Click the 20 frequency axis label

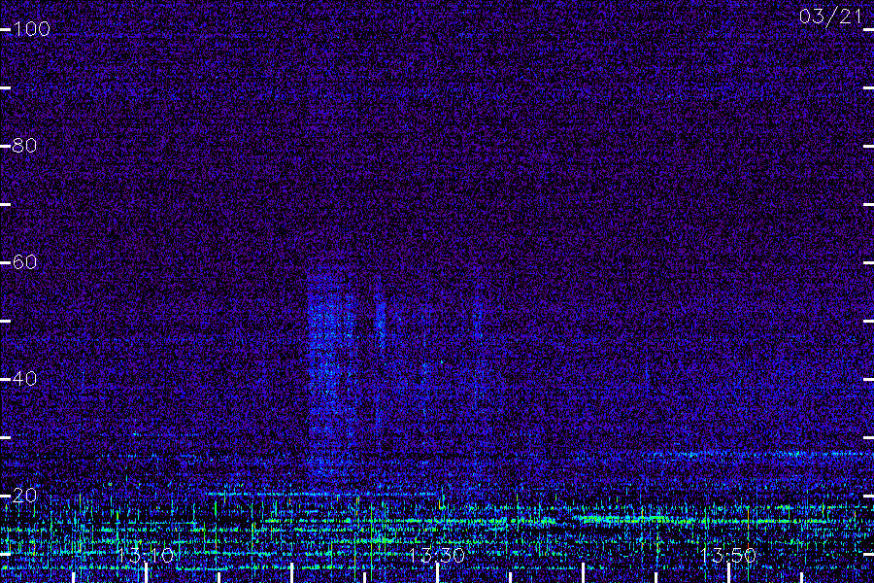24,496
